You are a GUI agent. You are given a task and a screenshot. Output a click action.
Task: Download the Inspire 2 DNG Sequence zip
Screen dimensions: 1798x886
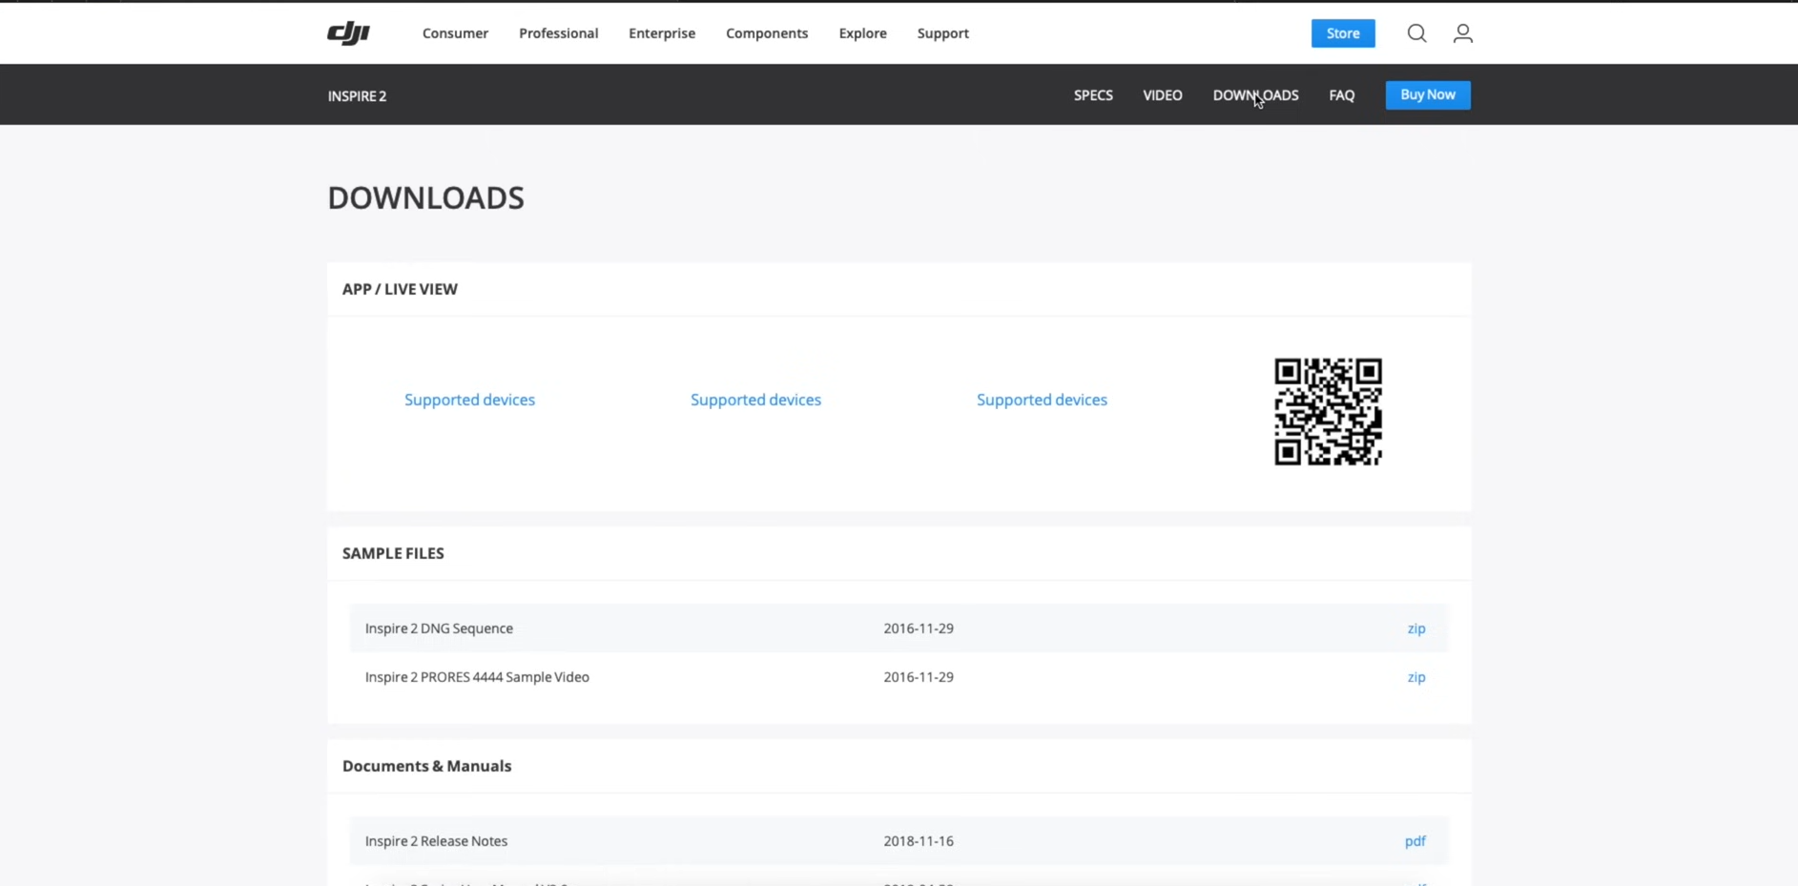point(1416,628)
